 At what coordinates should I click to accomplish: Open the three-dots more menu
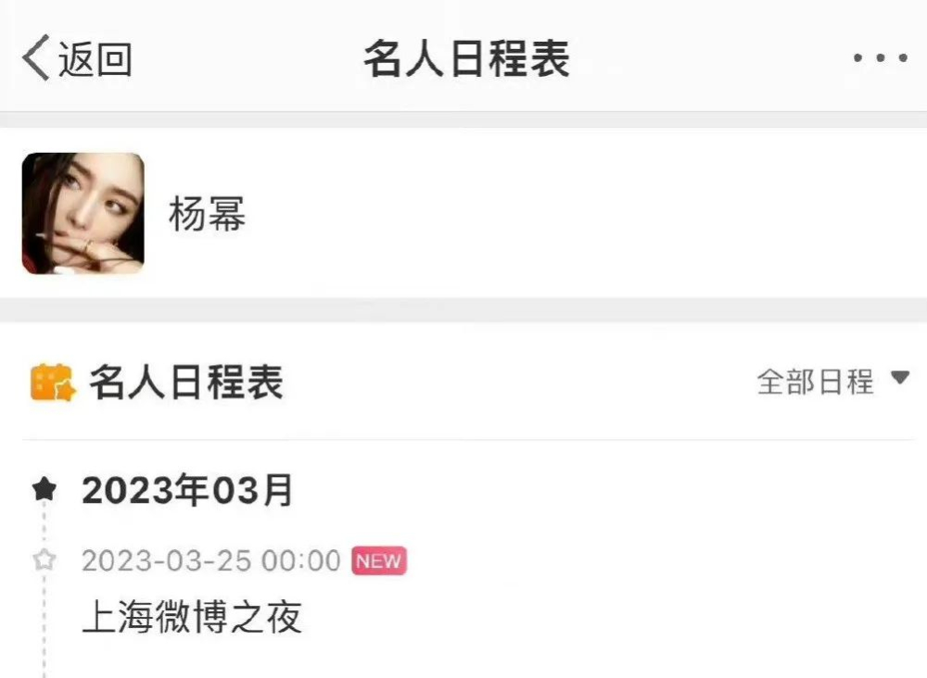click(881, 57)
